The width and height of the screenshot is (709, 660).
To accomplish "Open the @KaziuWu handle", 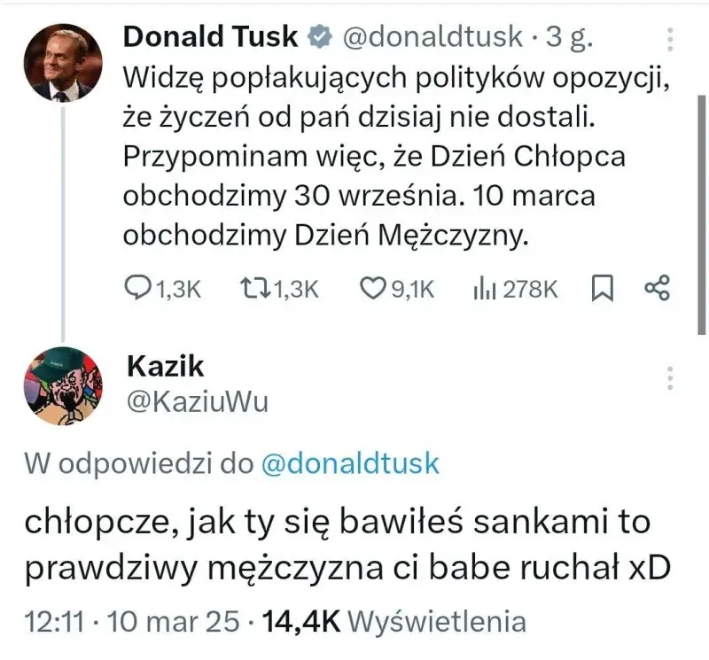I will tap(198, 401).
